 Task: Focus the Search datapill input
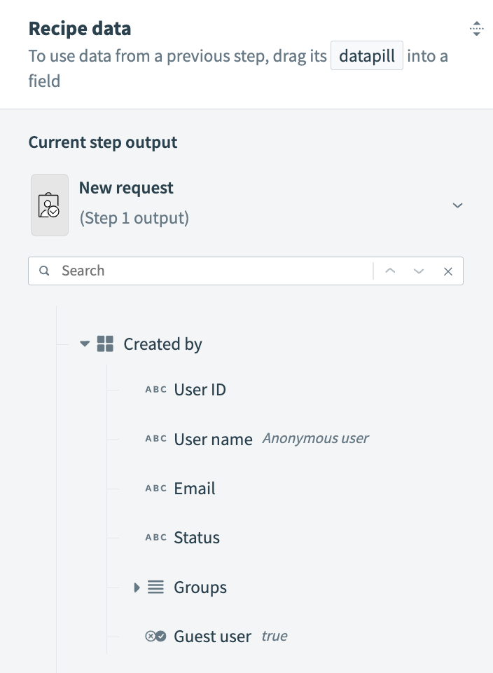tap(210, 271)
